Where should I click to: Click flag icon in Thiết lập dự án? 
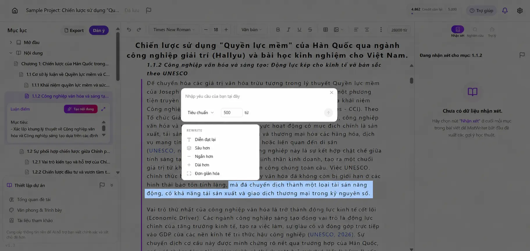coord(102,185)
